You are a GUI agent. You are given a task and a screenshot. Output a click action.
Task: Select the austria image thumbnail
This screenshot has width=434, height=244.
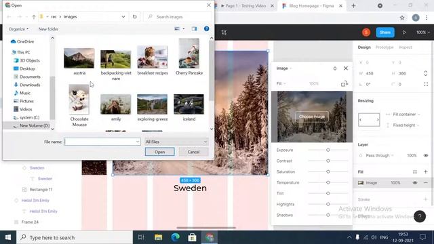coord(79,58)
